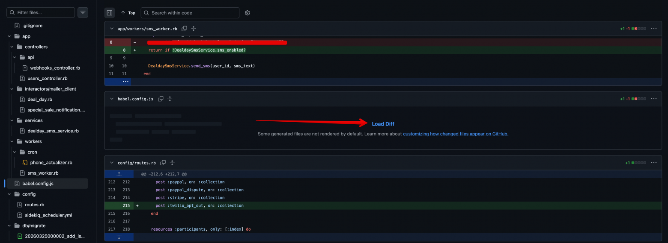Open the file filter options icon

pos(83,13)
